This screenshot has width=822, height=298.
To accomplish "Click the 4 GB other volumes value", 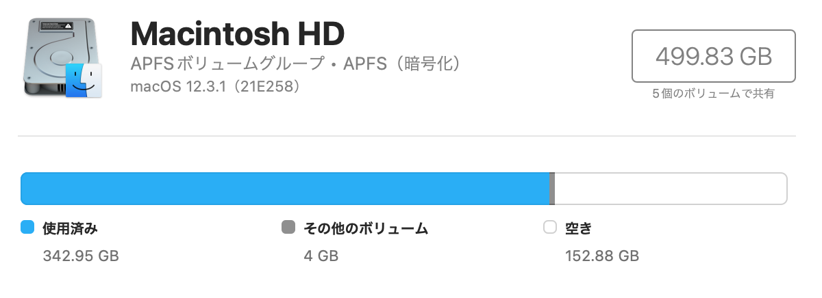I will [x=321, y=256].
